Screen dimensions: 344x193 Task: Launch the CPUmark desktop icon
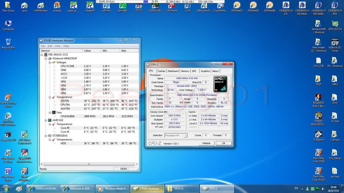coord(172,7)
